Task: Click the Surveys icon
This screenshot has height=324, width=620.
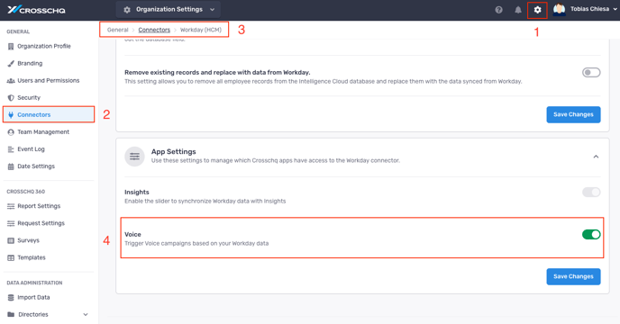Action: click(11, 240)
